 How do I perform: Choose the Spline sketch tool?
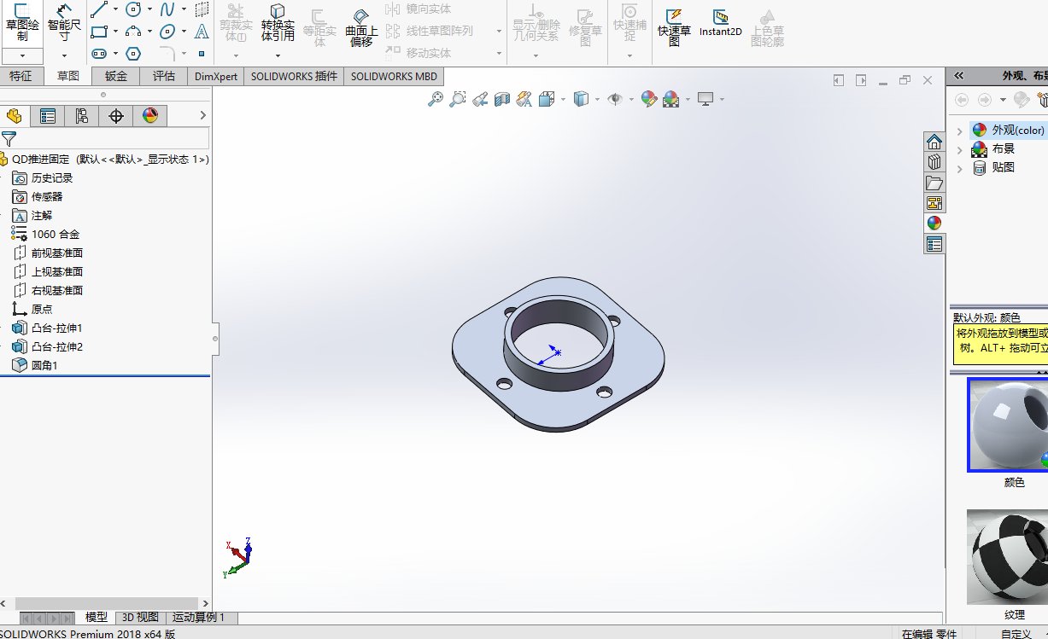(x=167, y=9)
